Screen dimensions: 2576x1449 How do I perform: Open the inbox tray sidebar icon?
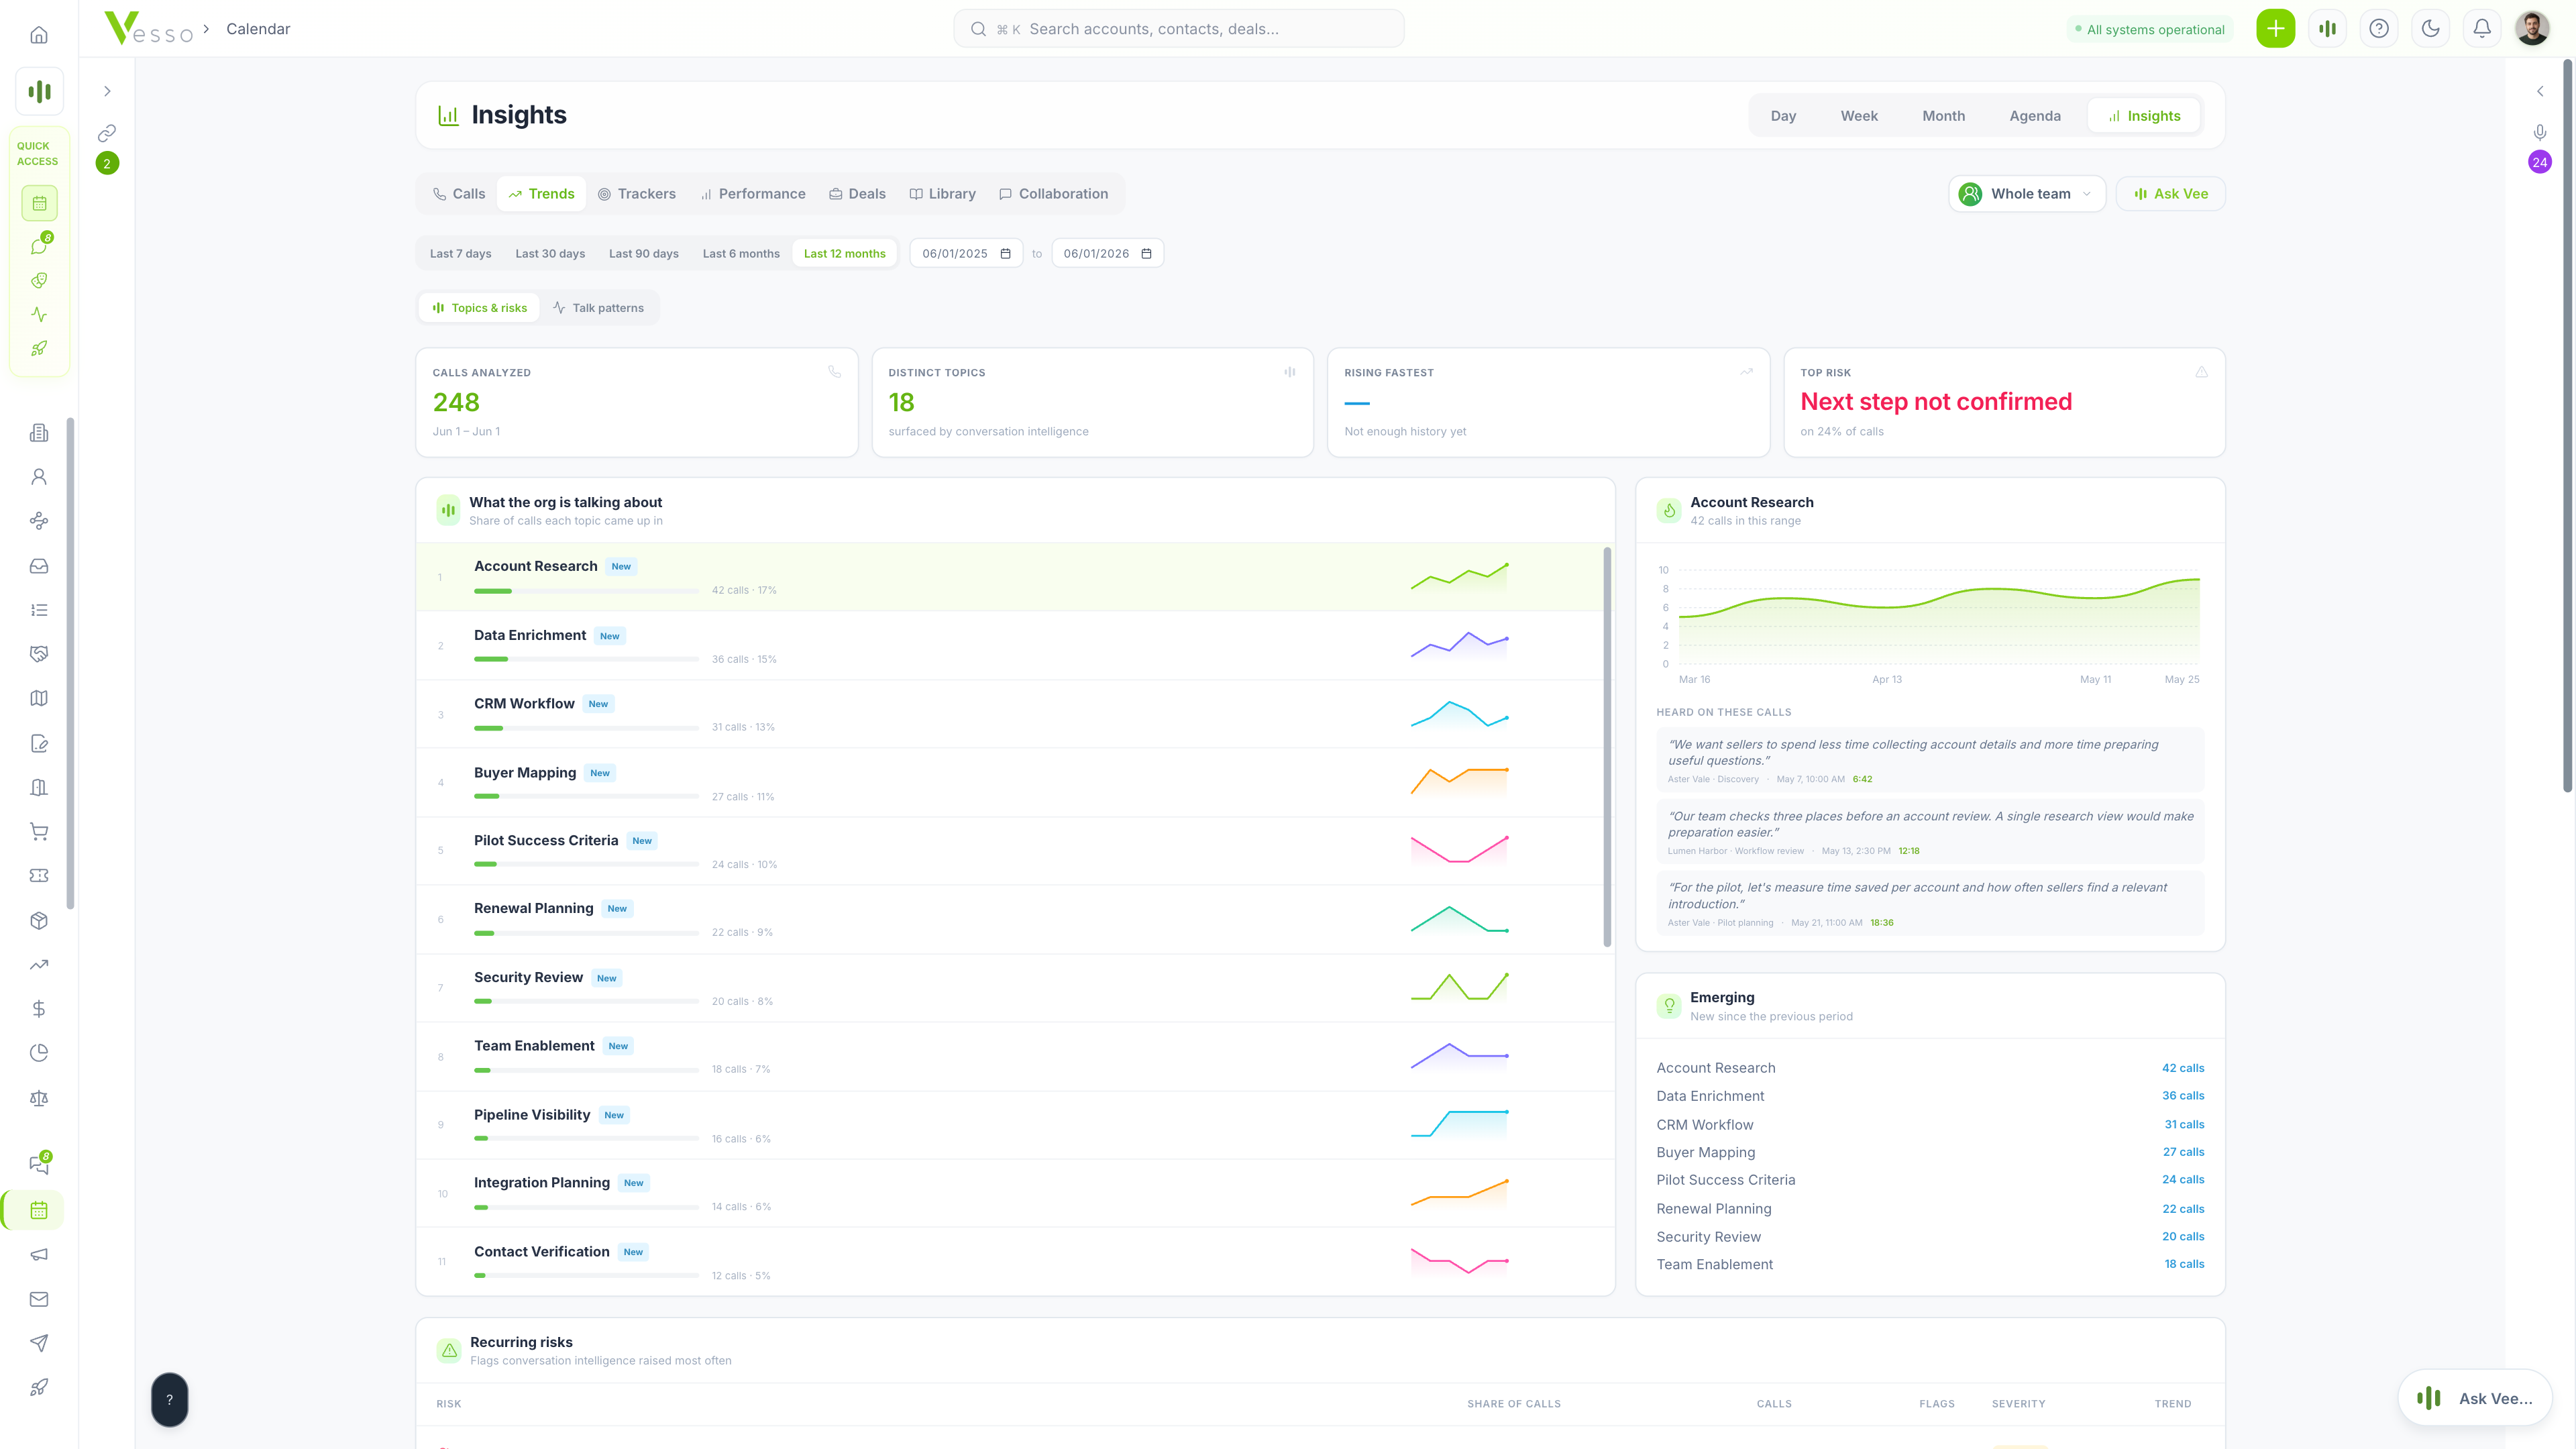tap(39, 566)
